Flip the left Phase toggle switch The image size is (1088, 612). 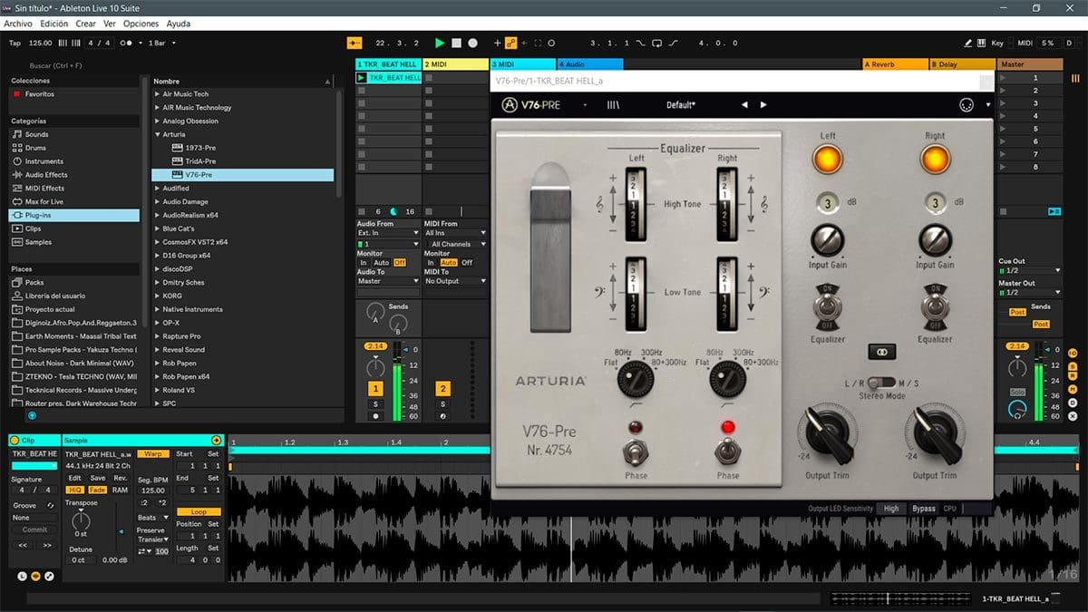coord(636,452)
